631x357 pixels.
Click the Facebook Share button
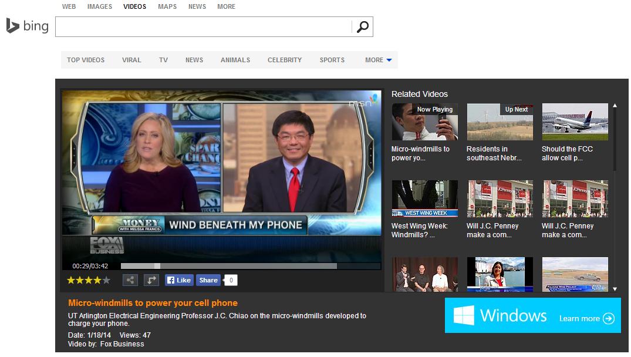click(208, 281)
